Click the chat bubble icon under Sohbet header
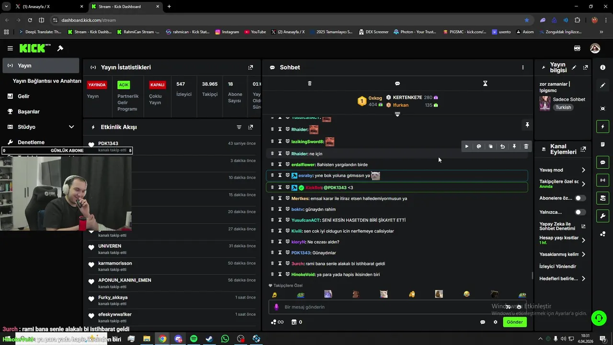This screenshot has width=613, height=345. (x=397, y=83)
